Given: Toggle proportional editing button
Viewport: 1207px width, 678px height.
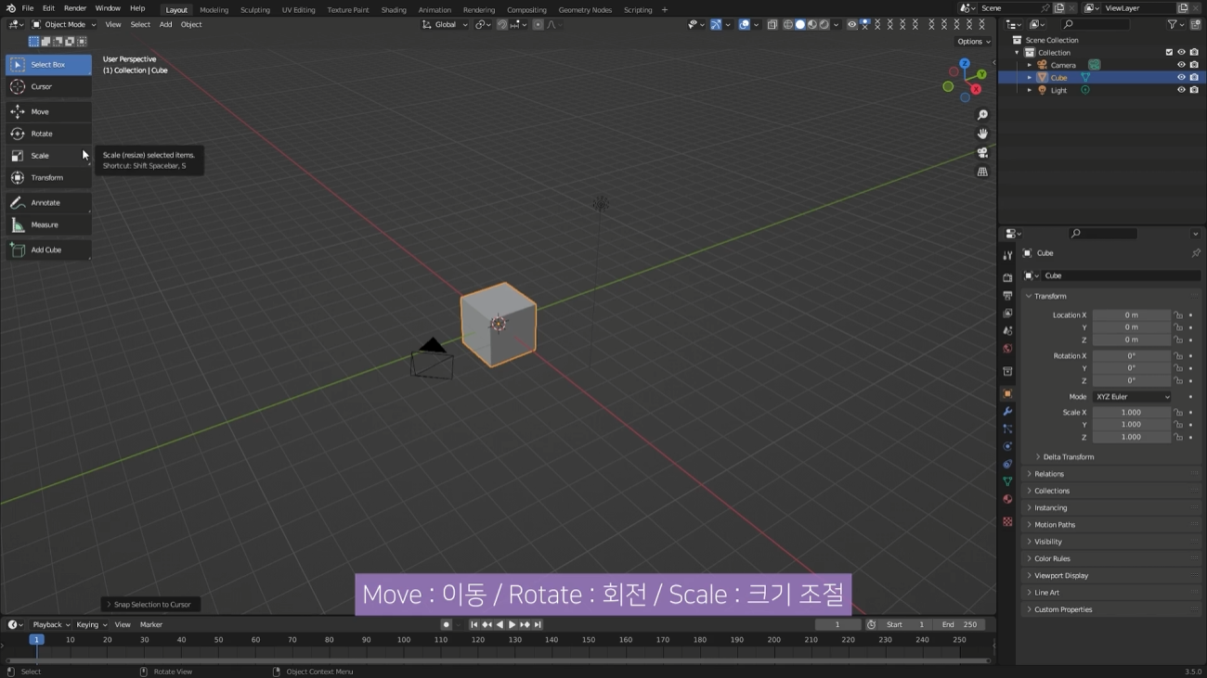Looking at the screenshot, I should click(x=538, y=25).
